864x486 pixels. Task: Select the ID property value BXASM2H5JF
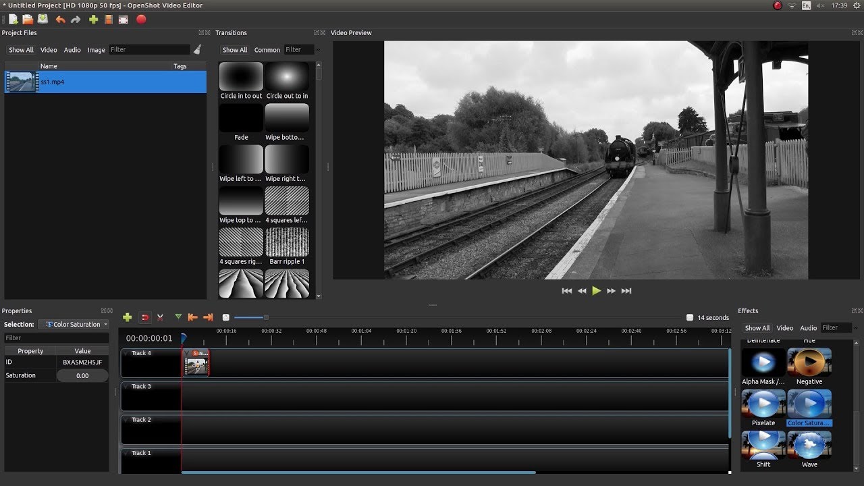point(82,362)
